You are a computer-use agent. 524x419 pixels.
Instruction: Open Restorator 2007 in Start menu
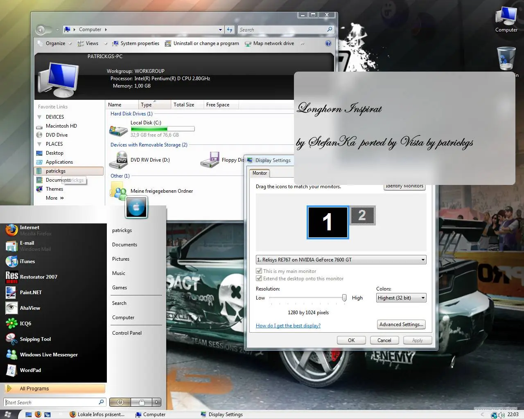53,277
